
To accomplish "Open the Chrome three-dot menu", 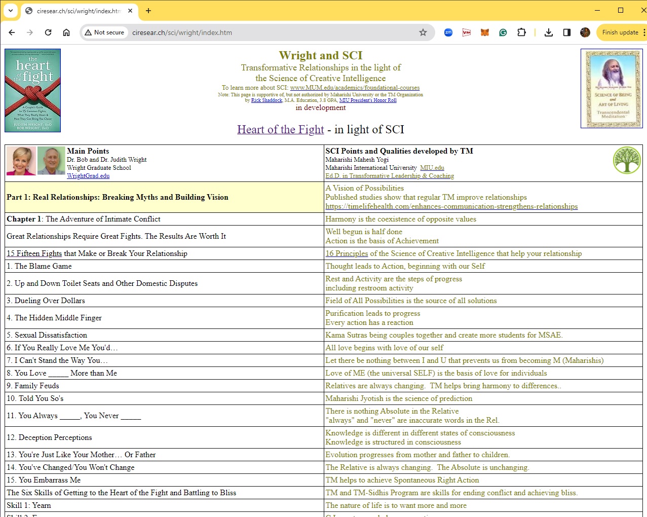I will [x=644, y=32].
